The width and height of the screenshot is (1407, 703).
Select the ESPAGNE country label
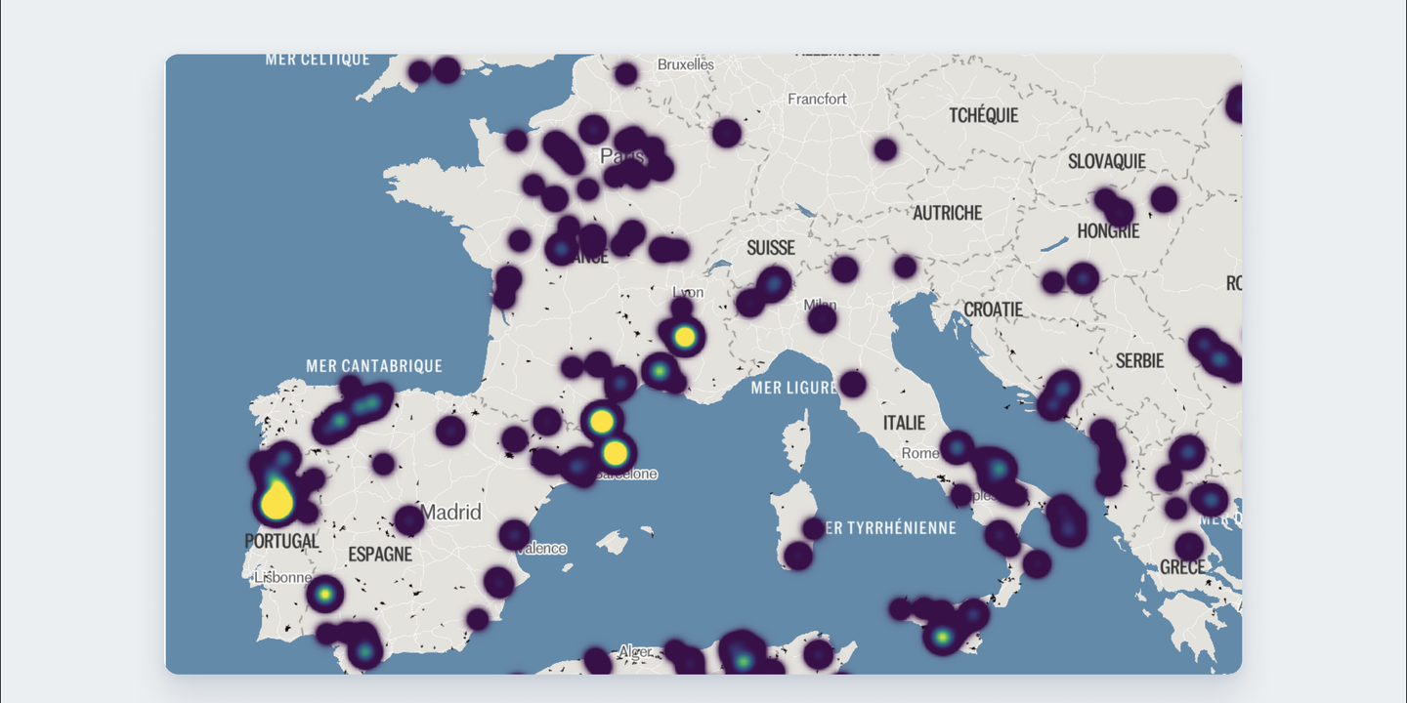pyautogui.click(x=380, y=554)
